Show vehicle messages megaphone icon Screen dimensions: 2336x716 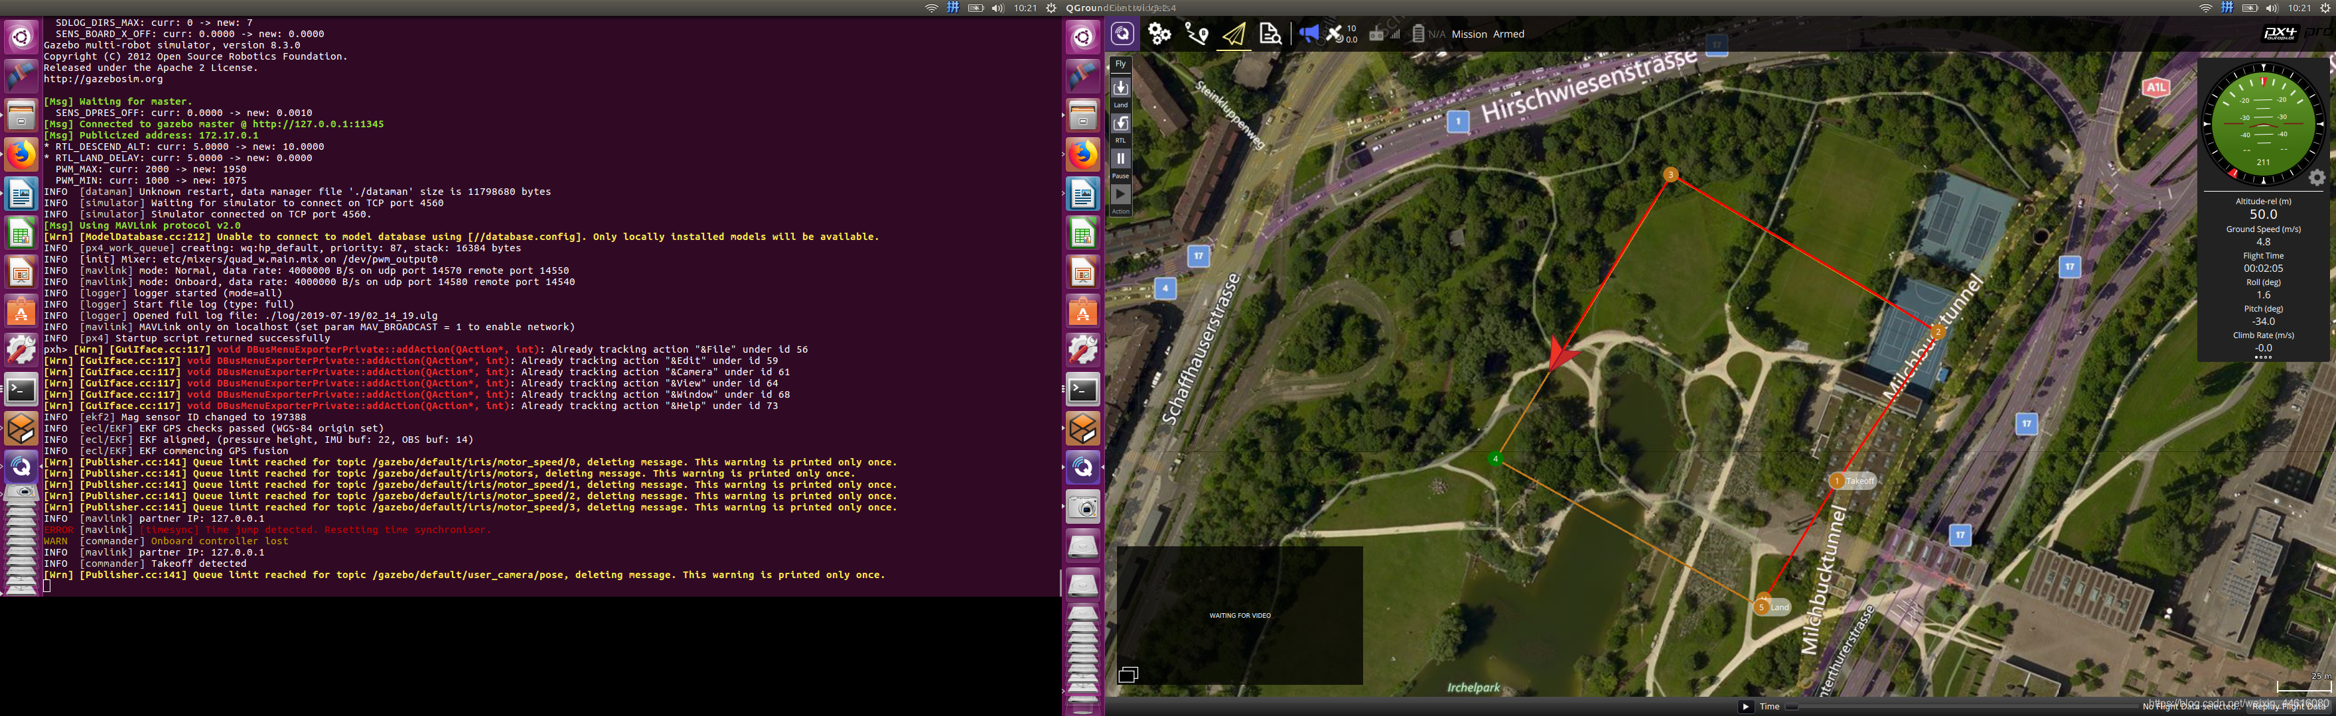[x=1309, y=34]
